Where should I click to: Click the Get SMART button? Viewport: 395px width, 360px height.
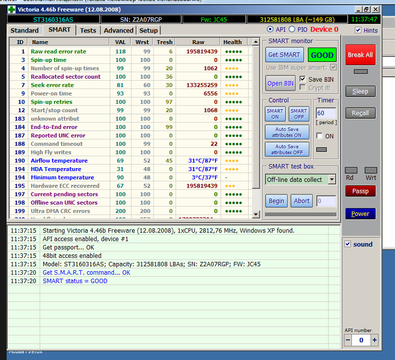(x=284, y=55)
